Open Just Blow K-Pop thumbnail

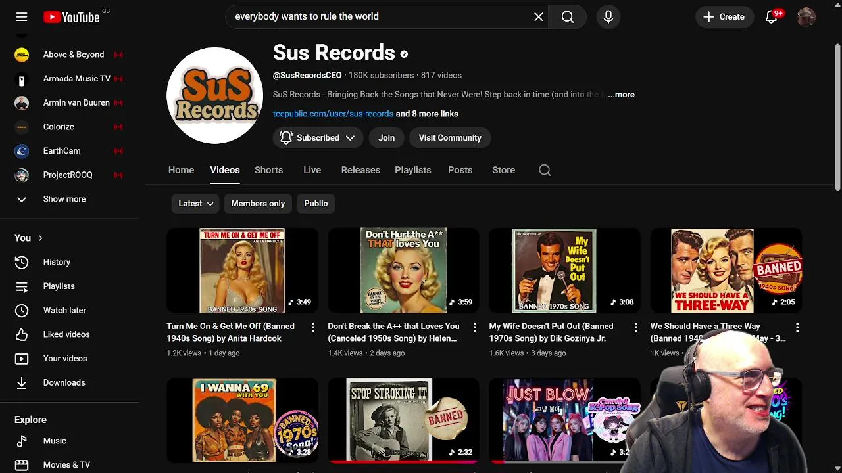click(564, 420)
